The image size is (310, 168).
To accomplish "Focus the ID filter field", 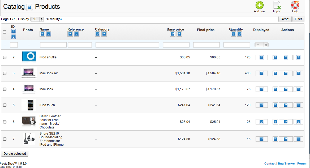I will click(14, 45).
